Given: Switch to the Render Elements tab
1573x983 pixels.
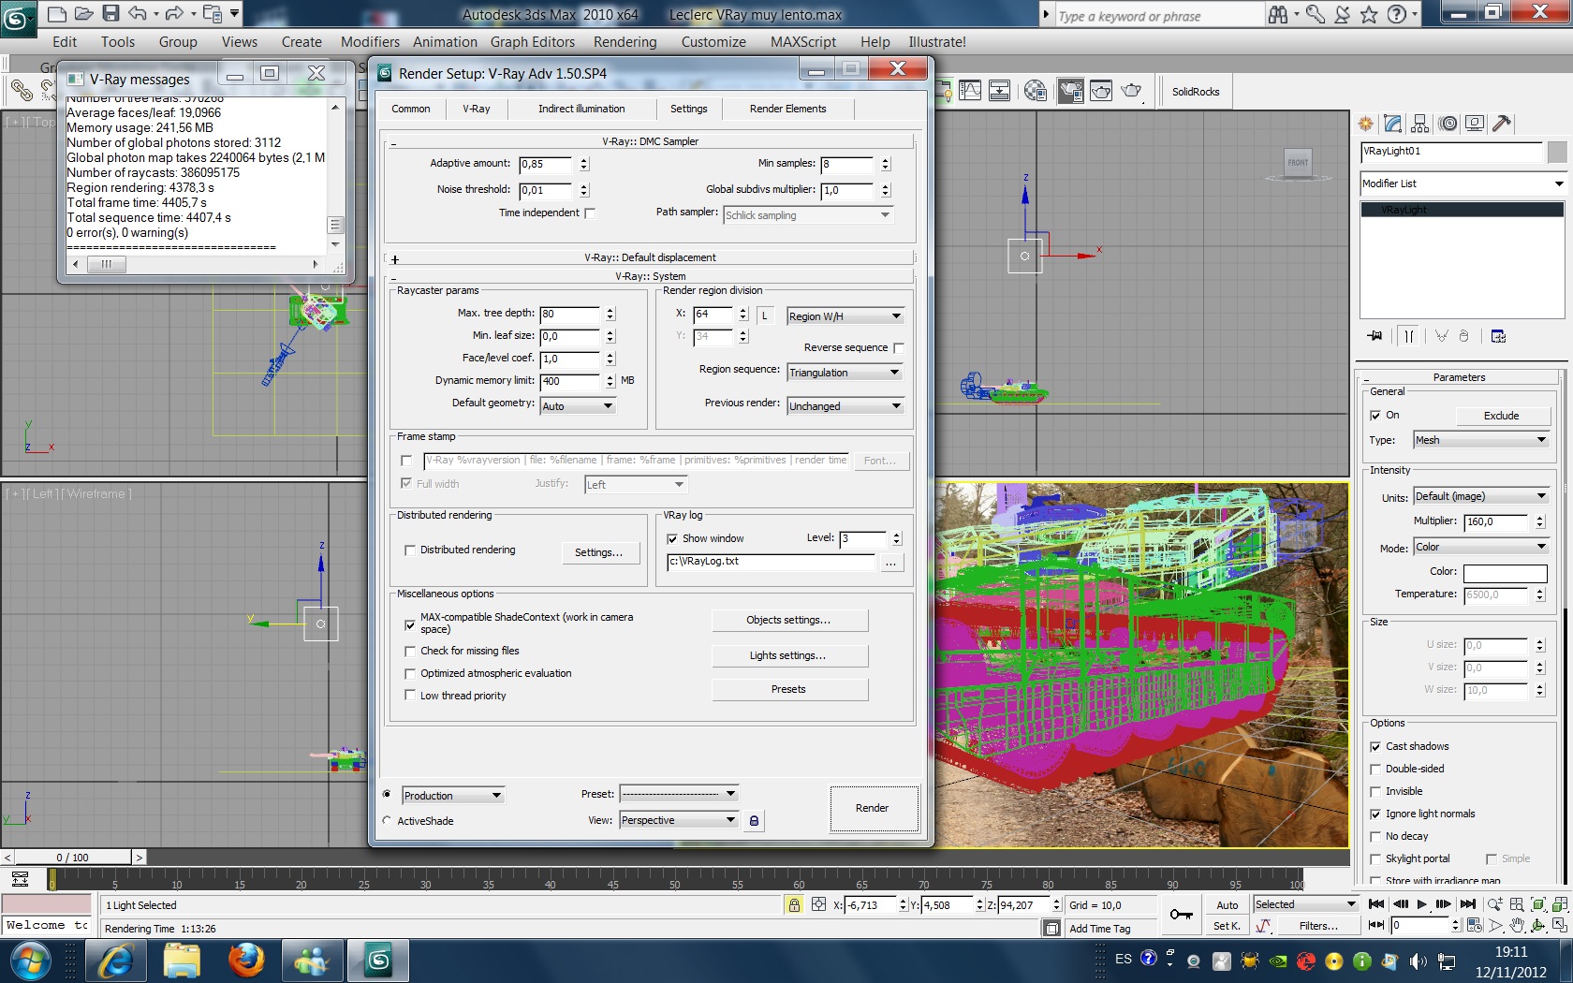Looking at the screenshot, I should pos(787,109).
